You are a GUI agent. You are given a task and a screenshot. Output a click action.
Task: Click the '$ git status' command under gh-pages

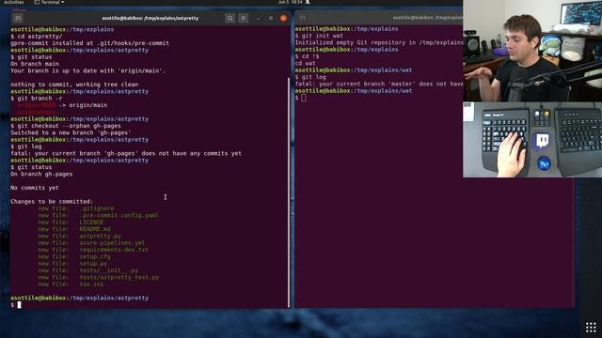(31, 167)
